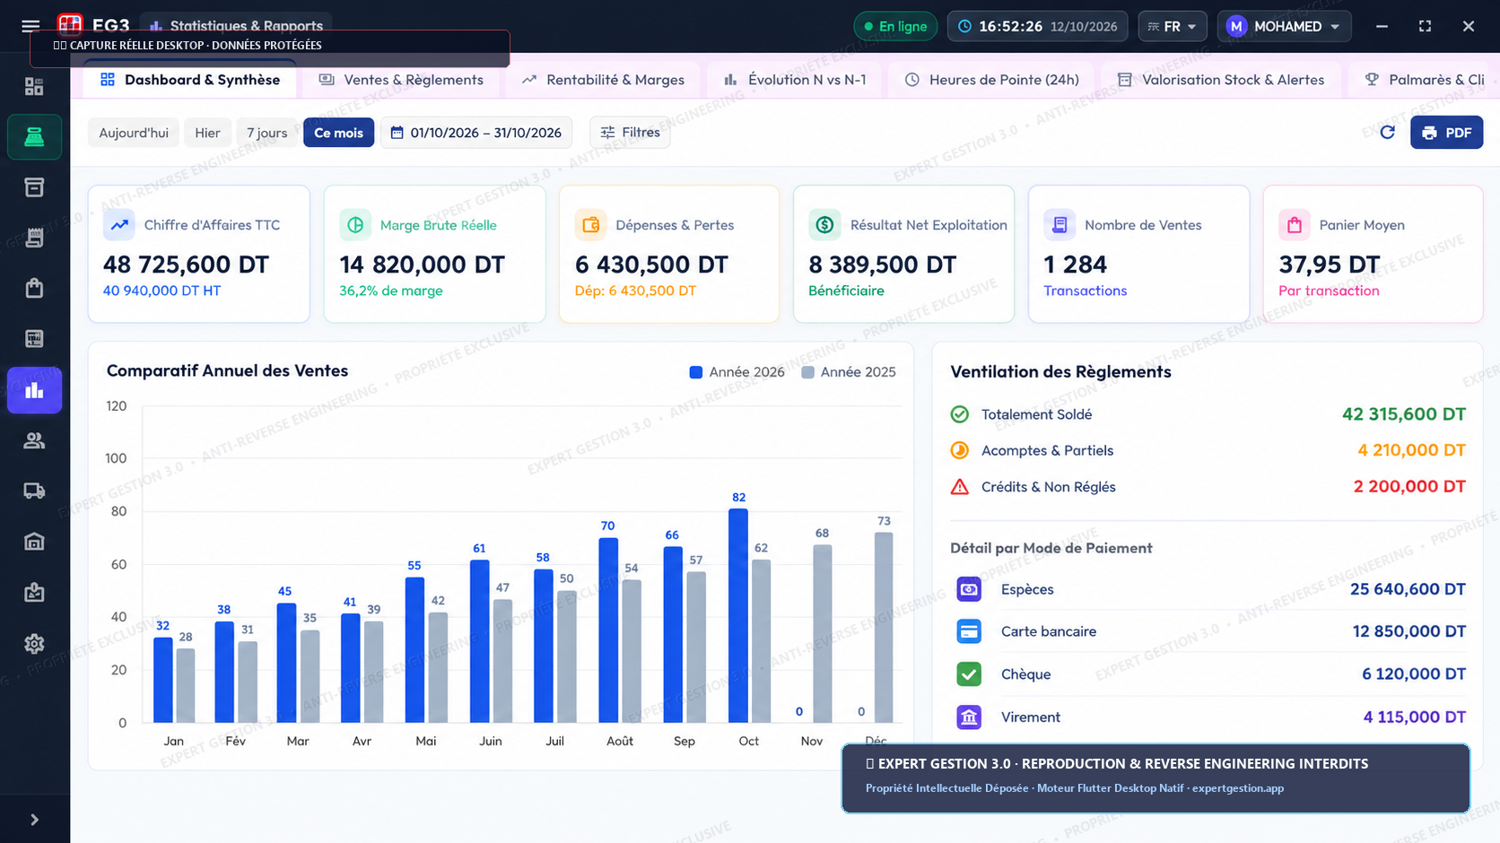Click the Résultat Net dollar icon
The image size is (1500, 843).
[x=824, y=225]
